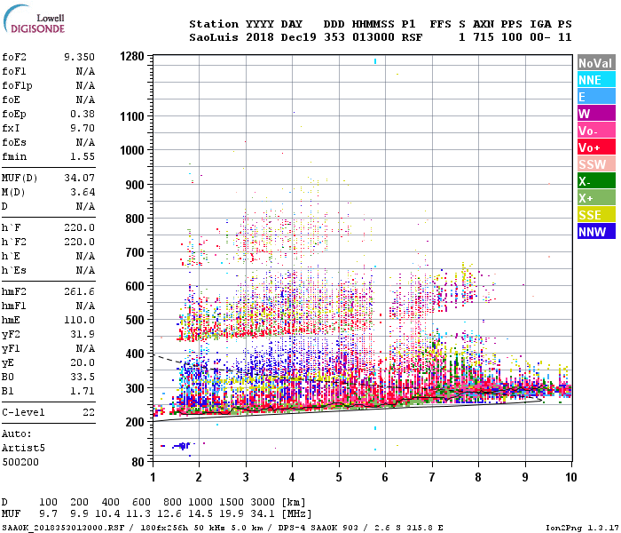Click the MUF(D) value 34.07
The image size is (621, 533).
tap(80, 178)
